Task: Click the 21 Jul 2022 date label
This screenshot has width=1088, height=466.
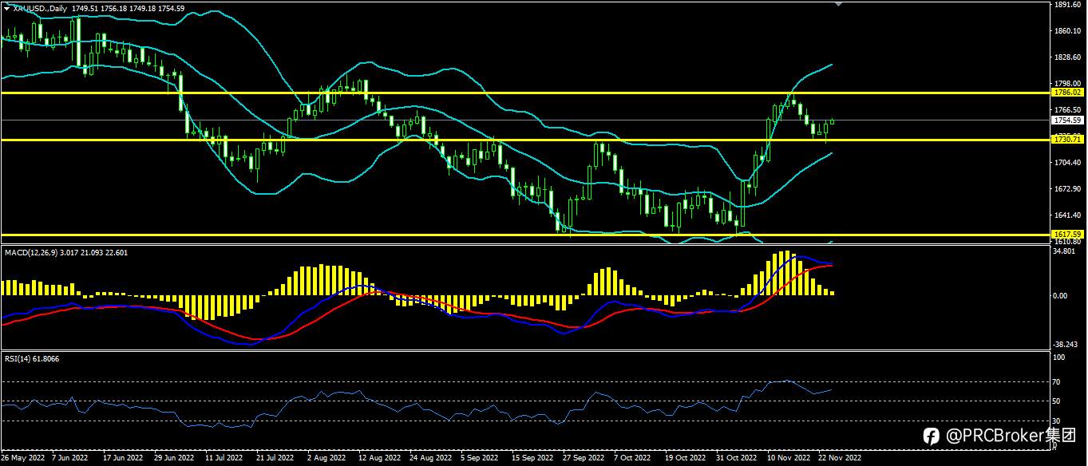Action: click(275, 460)
